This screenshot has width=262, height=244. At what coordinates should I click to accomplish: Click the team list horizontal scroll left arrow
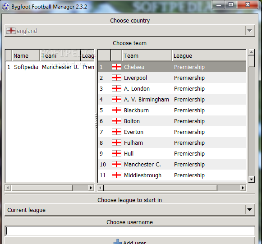click(x=100, y=188)
